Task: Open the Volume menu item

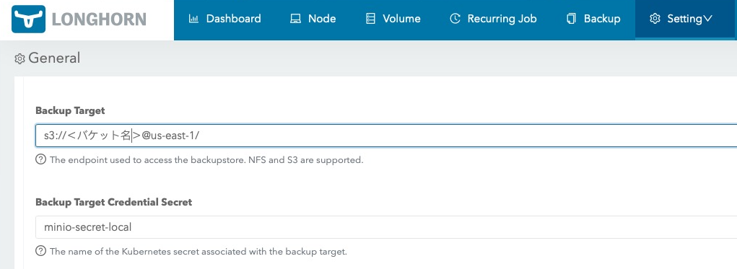Action: 393,19
